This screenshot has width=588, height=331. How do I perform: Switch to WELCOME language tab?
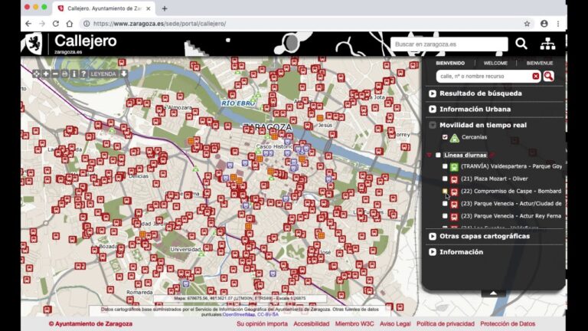tap(495, 63)
